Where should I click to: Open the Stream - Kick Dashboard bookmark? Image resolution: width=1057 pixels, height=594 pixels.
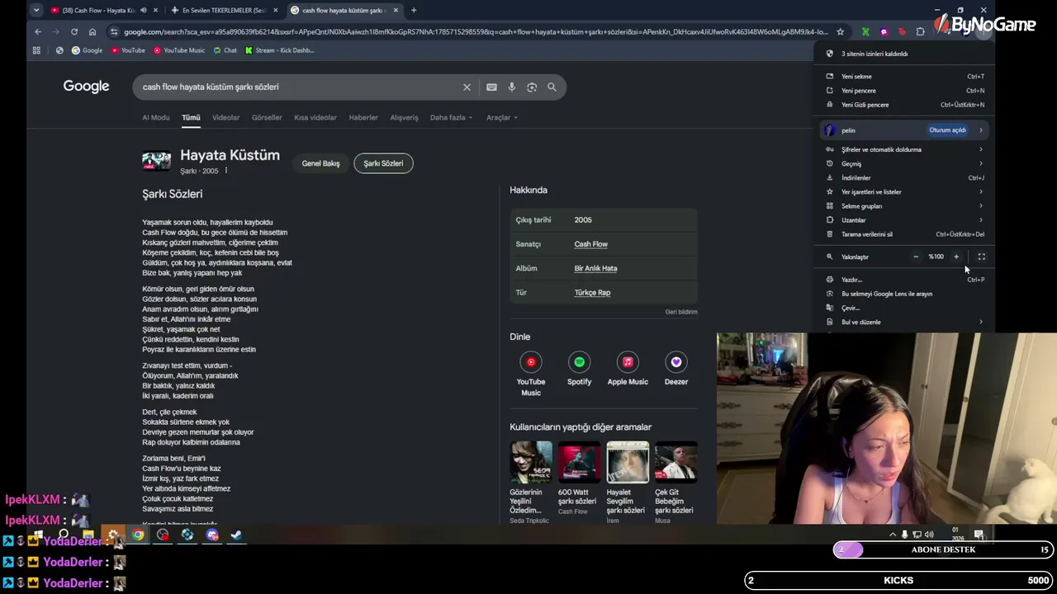279,50
